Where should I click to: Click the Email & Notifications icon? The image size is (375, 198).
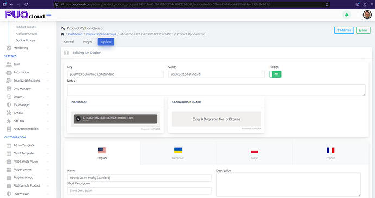9,81
